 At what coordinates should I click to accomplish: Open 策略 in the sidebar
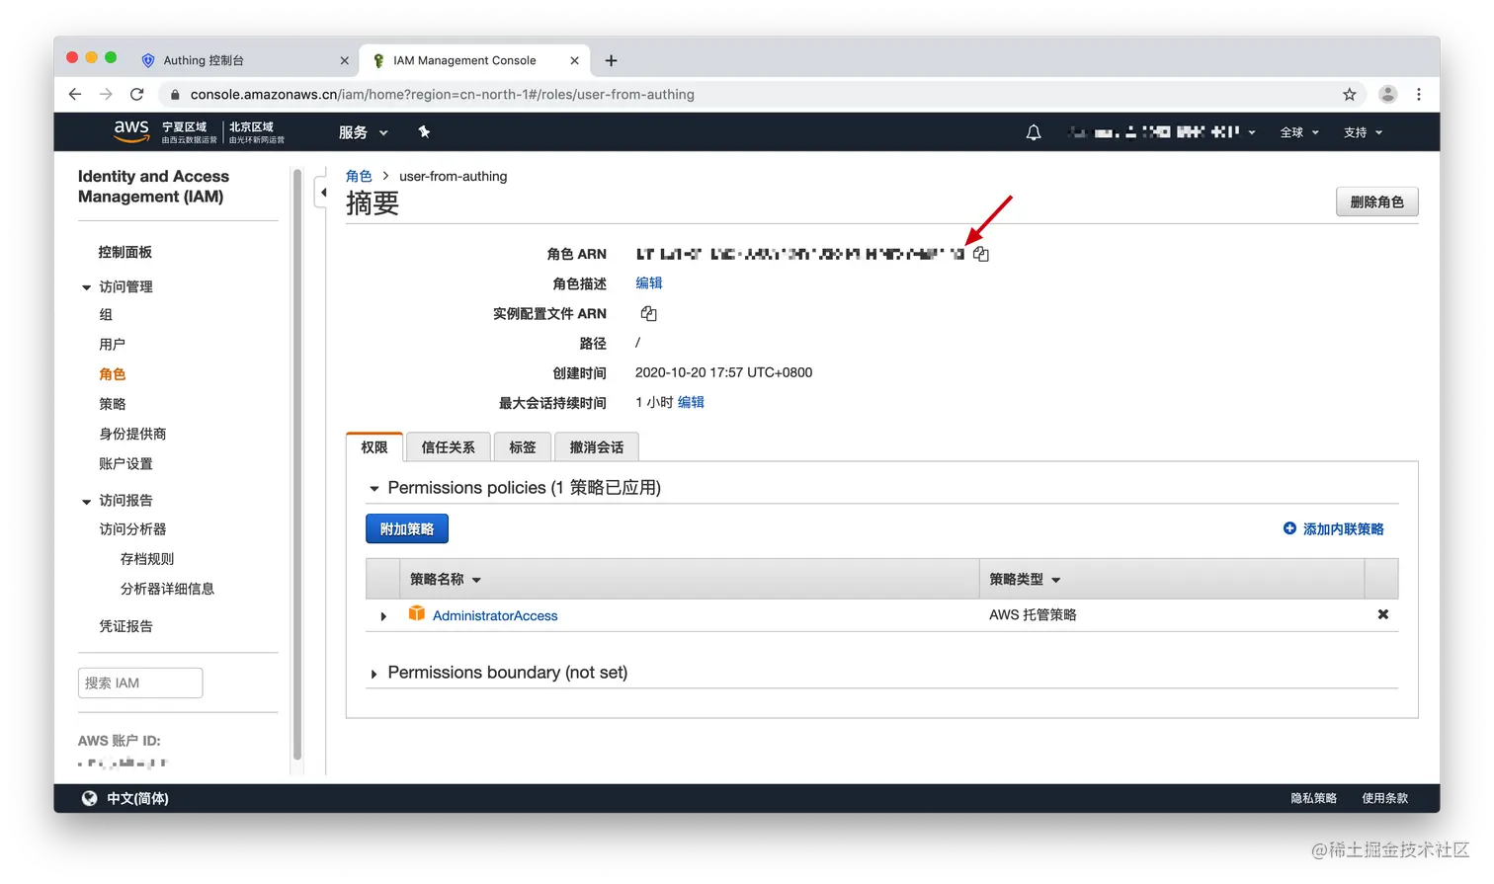coord(112,403)
